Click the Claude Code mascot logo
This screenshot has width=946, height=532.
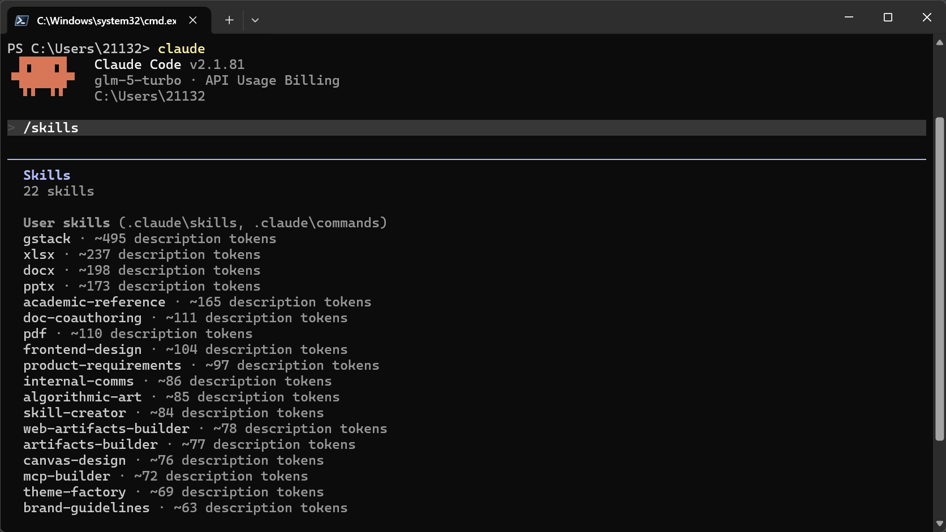point(43,76)
